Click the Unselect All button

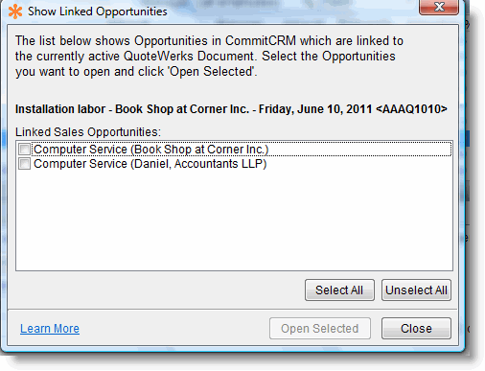416,290
